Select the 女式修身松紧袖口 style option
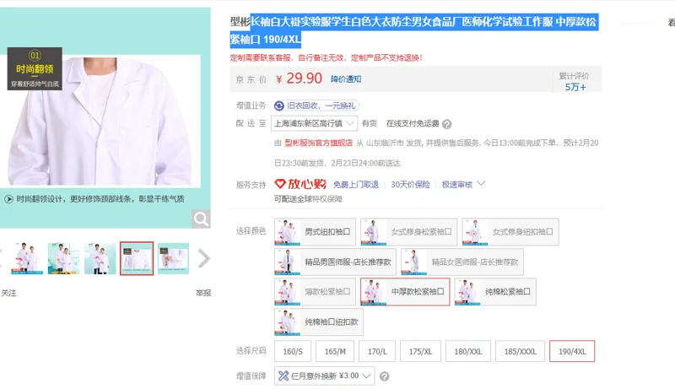This screenshot has width=675, height=389. (x=408, y=231)
